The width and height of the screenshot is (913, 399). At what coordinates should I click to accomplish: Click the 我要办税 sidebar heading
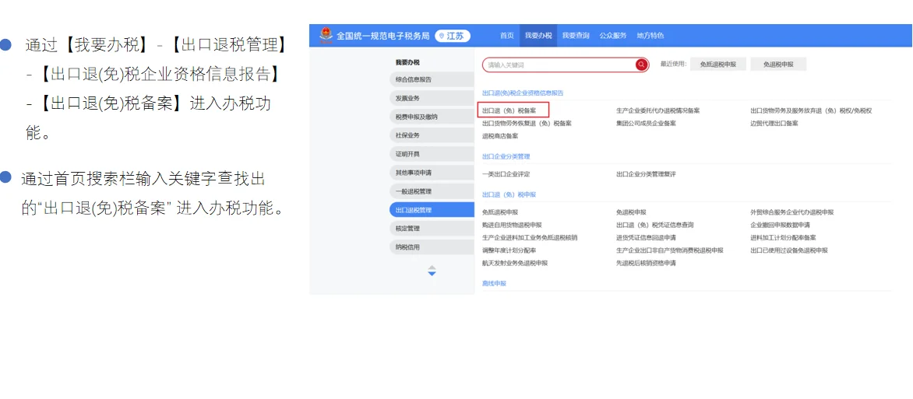point(407,62)
